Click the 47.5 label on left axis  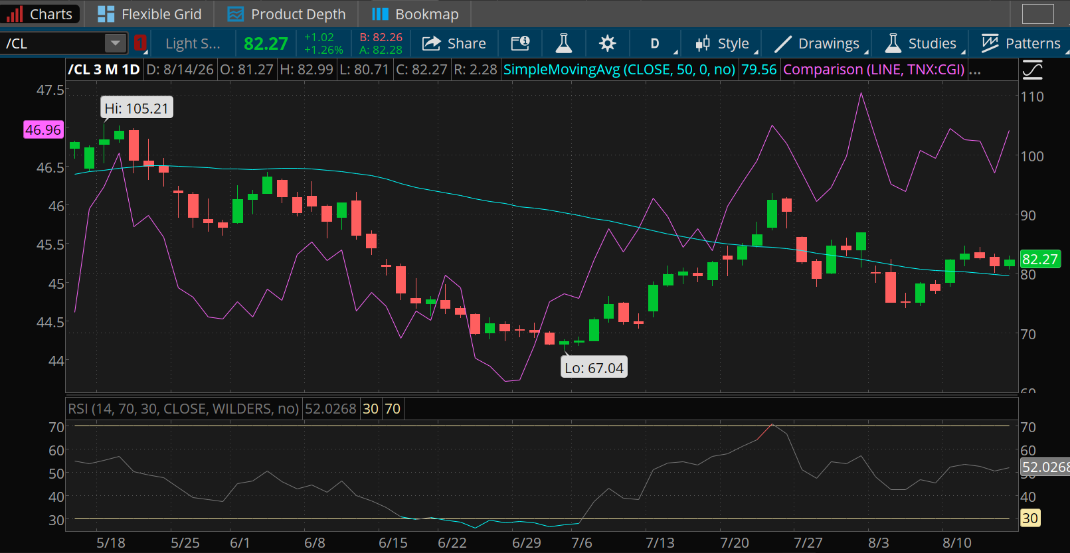(x=50, y=90)
